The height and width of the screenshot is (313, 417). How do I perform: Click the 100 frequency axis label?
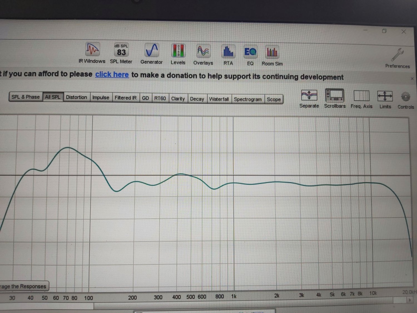(88, 298)
